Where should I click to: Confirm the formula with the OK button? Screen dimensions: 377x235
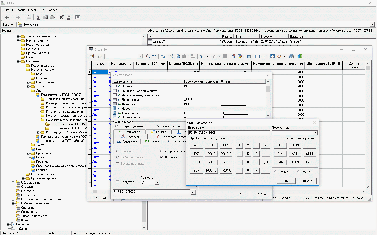(286, 181)
